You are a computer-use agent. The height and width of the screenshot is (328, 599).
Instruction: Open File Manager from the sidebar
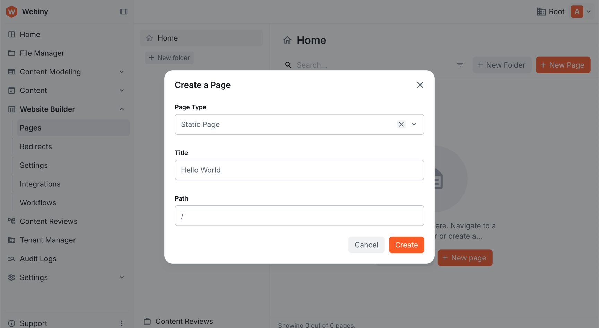[x=42, y=53]
